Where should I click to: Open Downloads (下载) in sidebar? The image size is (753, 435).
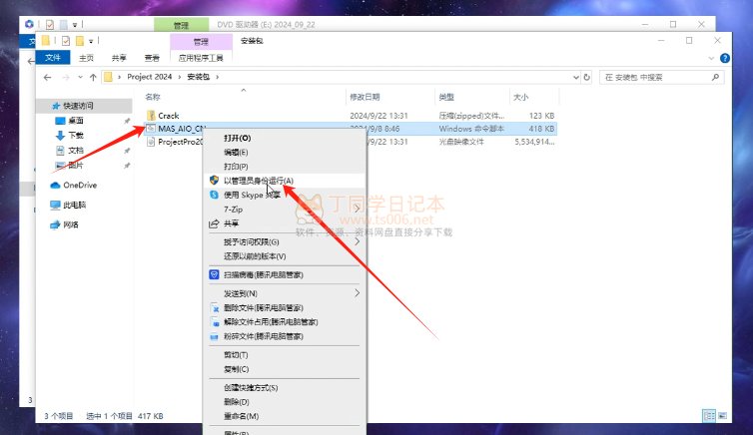pyautogui.click(x=75, y=136)
